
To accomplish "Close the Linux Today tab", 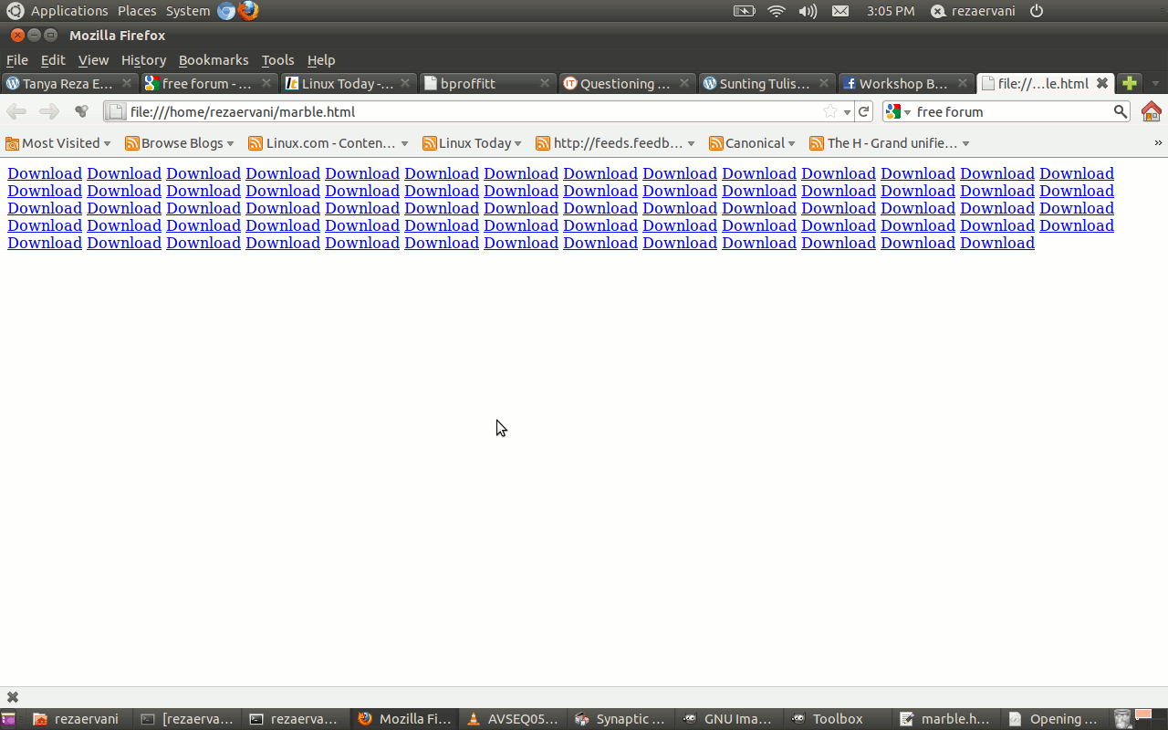I will [405, 83].
